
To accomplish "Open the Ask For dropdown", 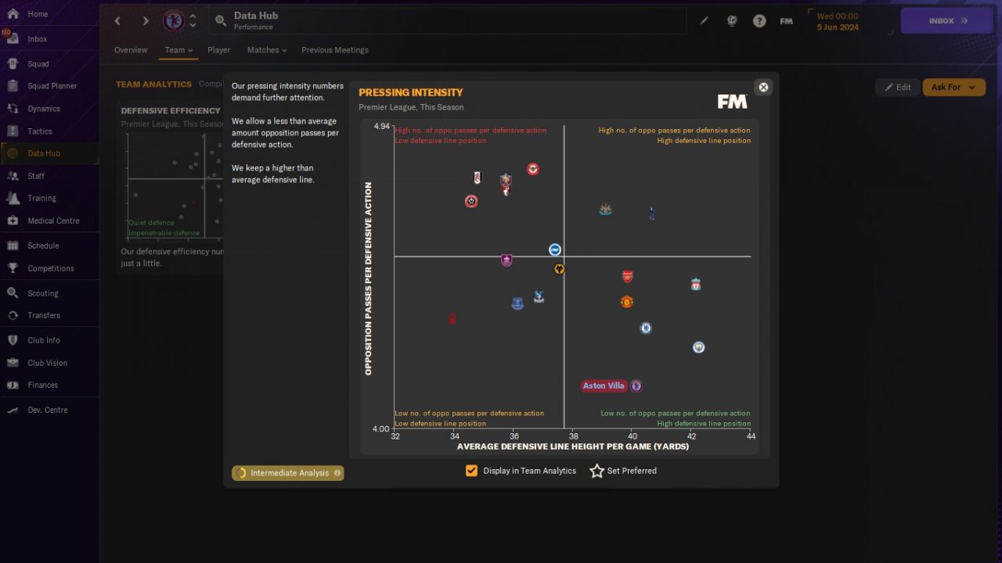I will point(953,88).
